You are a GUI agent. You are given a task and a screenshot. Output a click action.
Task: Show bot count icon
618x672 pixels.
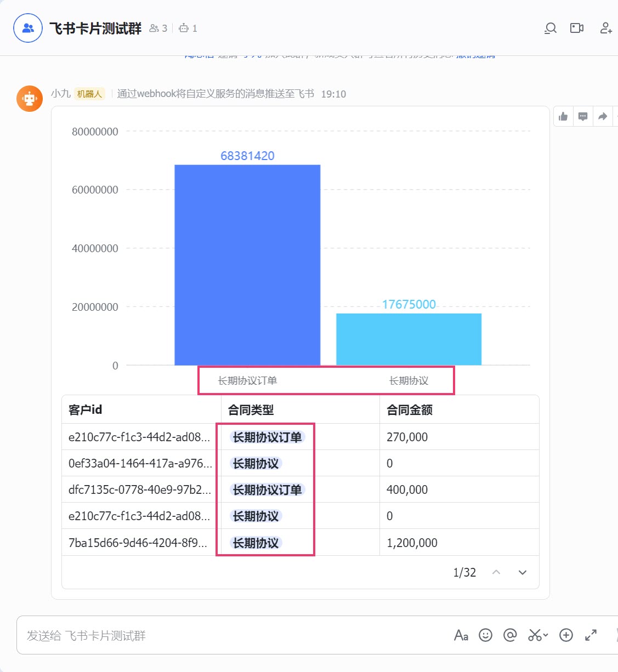[x=188, y=28]
